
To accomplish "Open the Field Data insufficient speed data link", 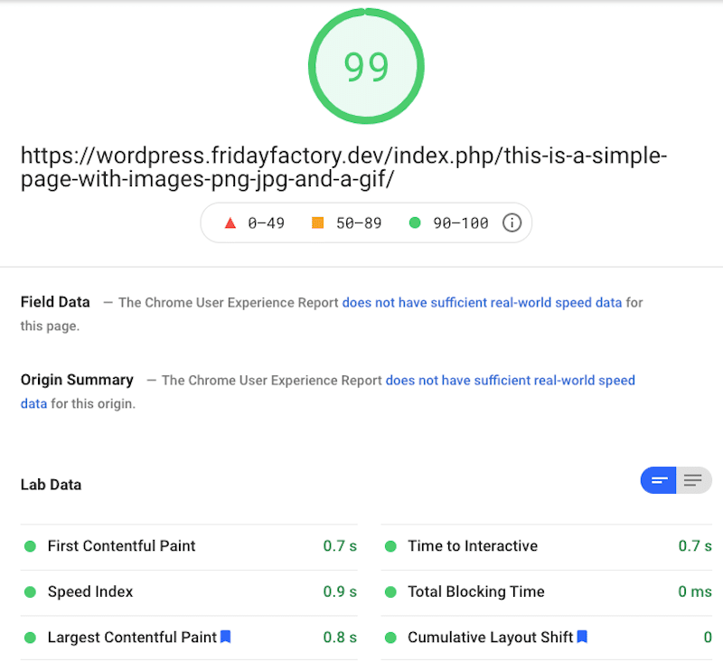I will 482,303.
